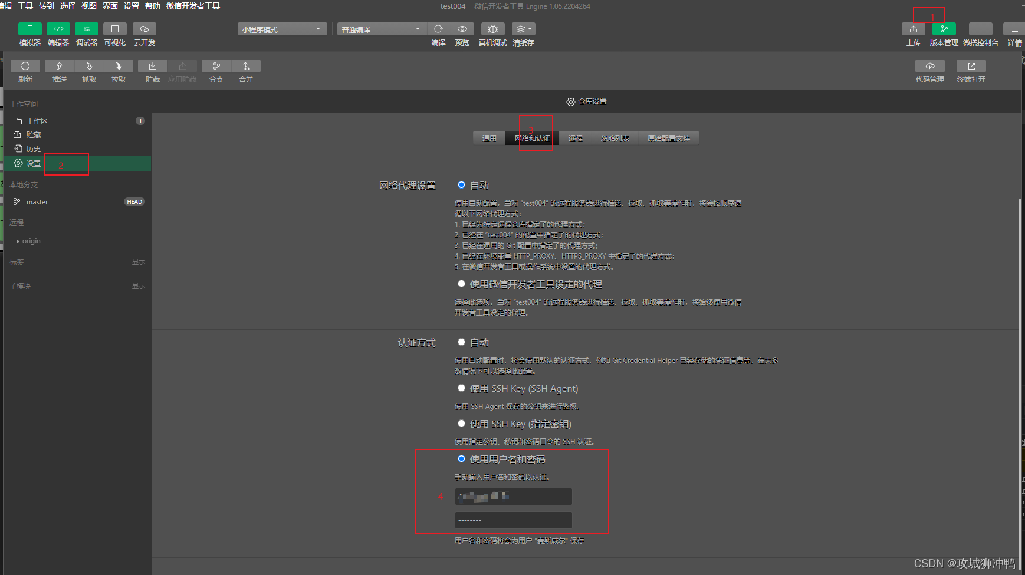Click the 拉取 pull button
This screenshot has height=575, width=1025.
pyautogui.click(x=119, y=66)
